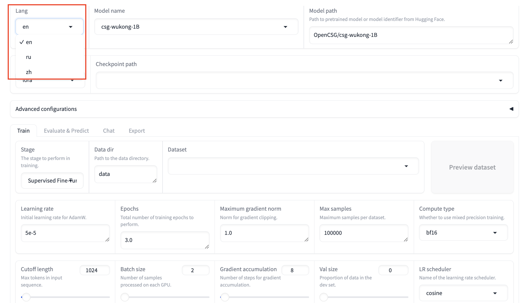Open the Stage Supervised Fine-Tuning dropdown

52,181
